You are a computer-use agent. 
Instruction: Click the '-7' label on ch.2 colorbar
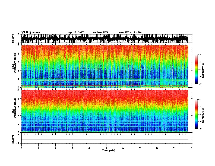pyautogui.click(x=200, y=129)
